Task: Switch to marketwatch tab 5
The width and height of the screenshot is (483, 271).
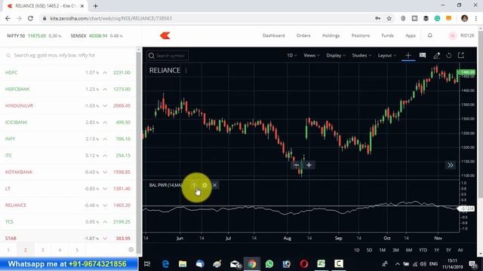Action: 77,250
